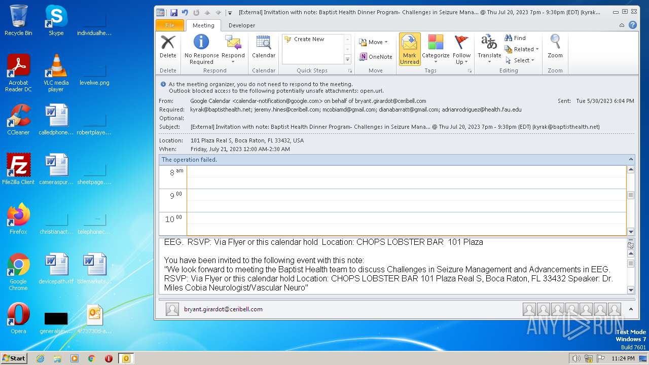Select devicepath.rtf desktop file

tap(56, 269)
